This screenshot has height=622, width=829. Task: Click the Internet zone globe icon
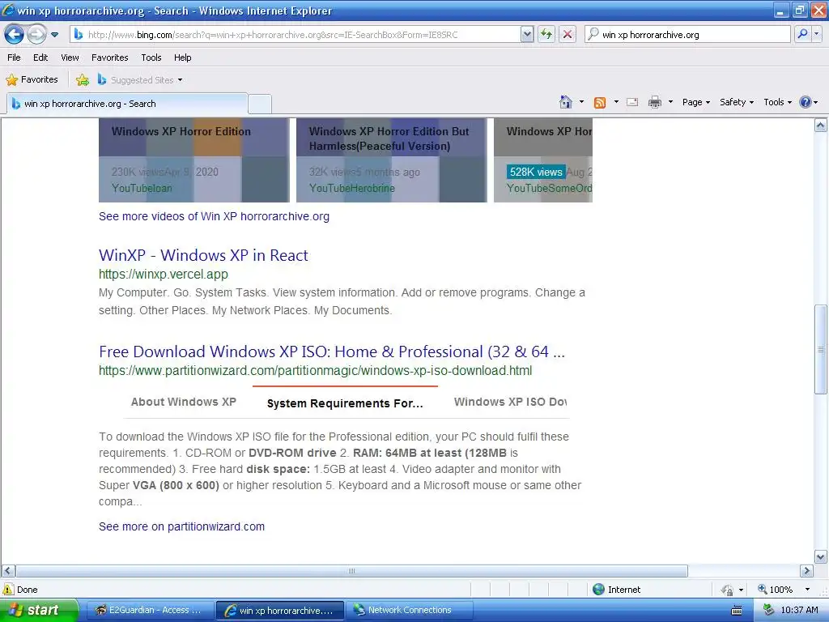point(598,590)
